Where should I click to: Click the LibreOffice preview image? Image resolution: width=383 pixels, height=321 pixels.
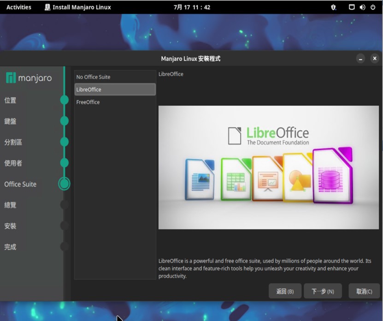268,167
